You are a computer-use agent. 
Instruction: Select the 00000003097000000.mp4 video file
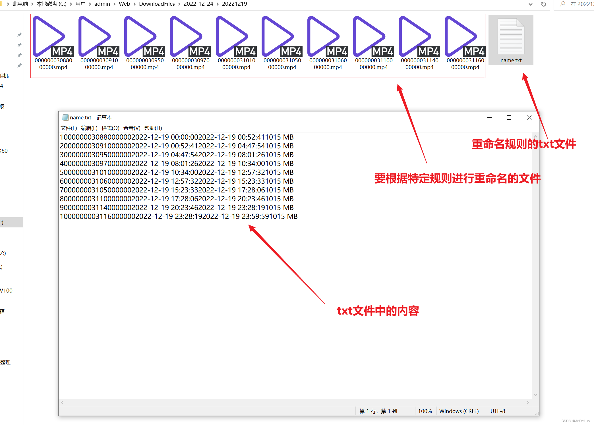point(191,43)
